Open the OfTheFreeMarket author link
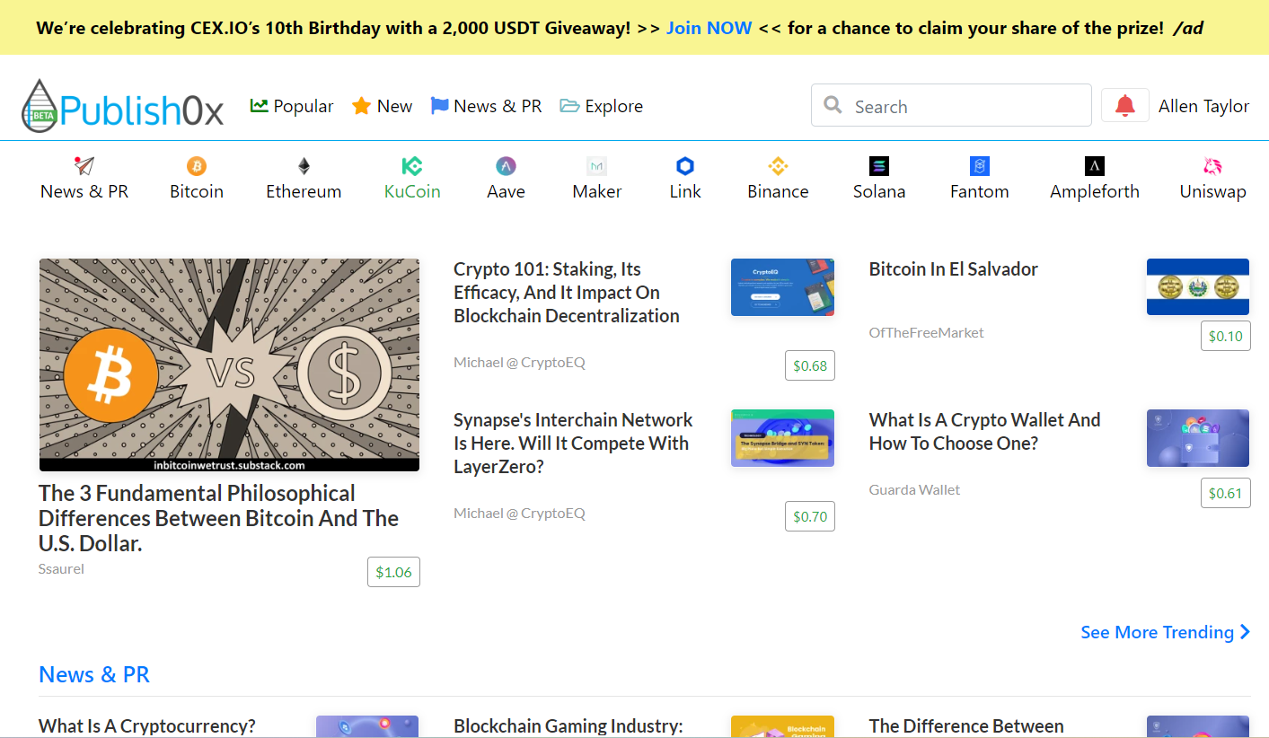The width and height of the screenshot is (1269, 738). point(926,332)
